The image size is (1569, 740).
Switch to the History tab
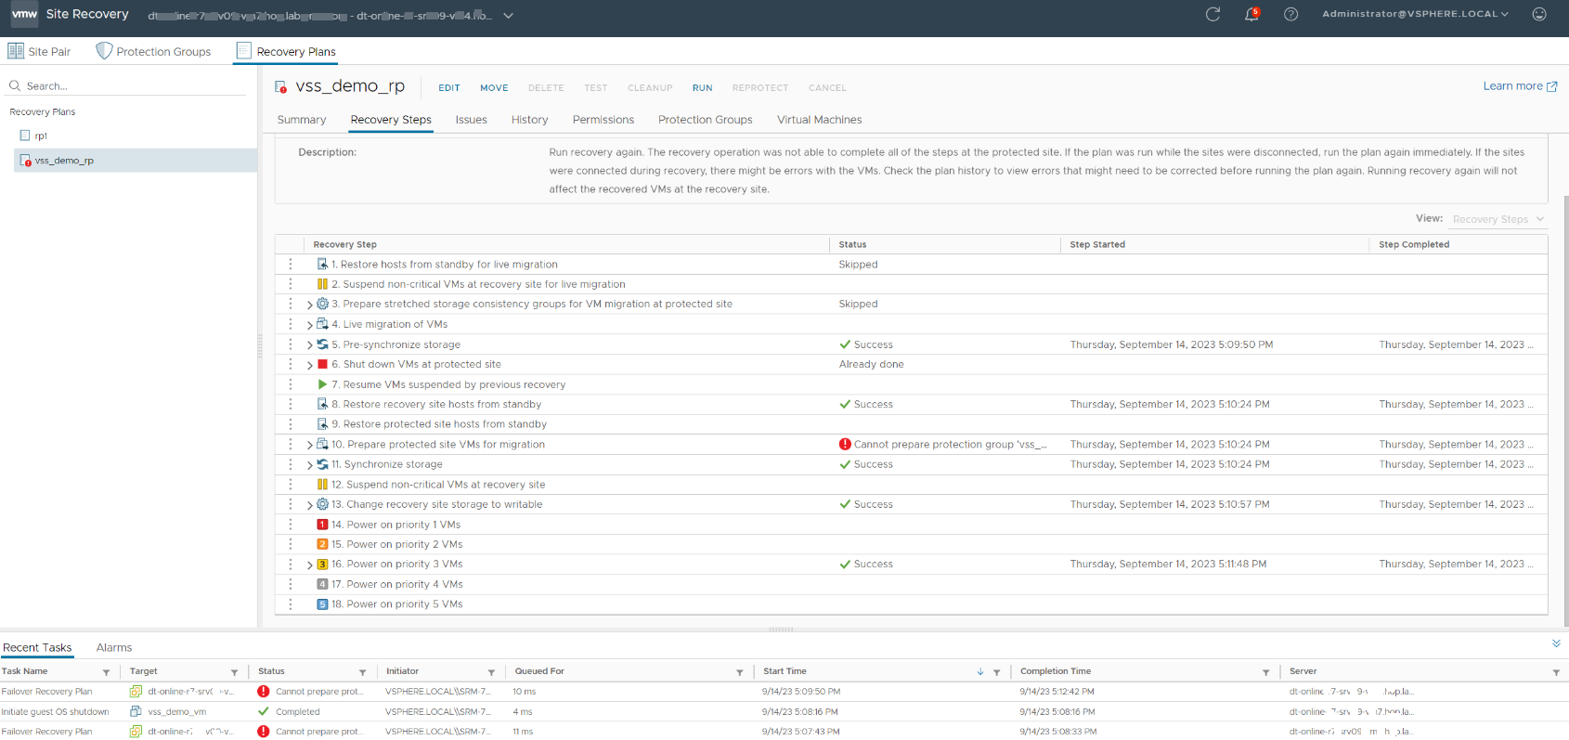tap(529, 120)
